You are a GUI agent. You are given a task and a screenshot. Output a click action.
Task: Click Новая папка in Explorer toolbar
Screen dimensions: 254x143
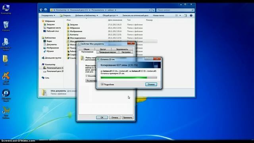[158, 15]
